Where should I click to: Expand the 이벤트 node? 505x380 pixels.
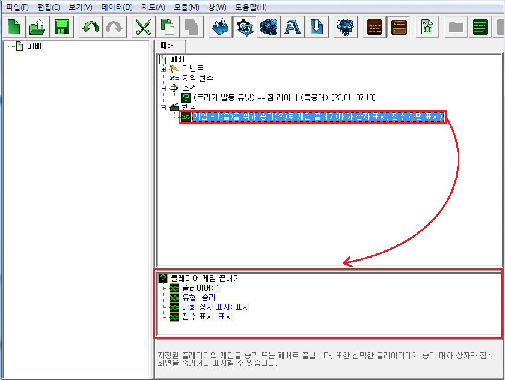(163, 69)
